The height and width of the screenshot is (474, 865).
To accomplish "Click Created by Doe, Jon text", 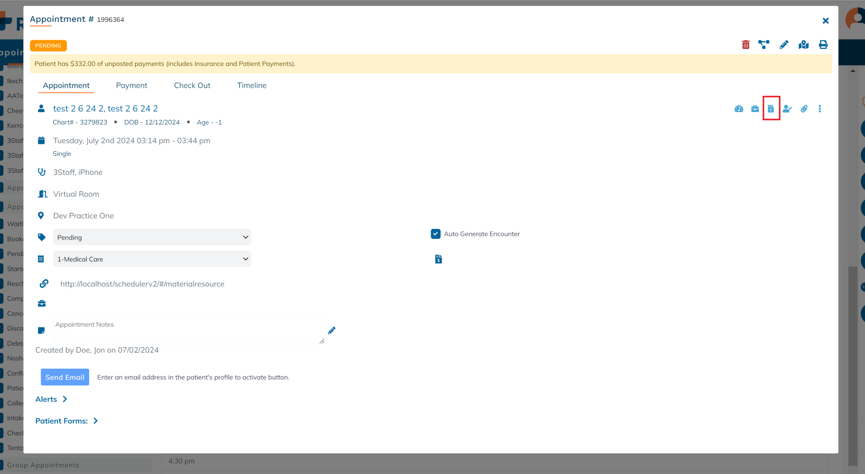I will coord(97,350).
